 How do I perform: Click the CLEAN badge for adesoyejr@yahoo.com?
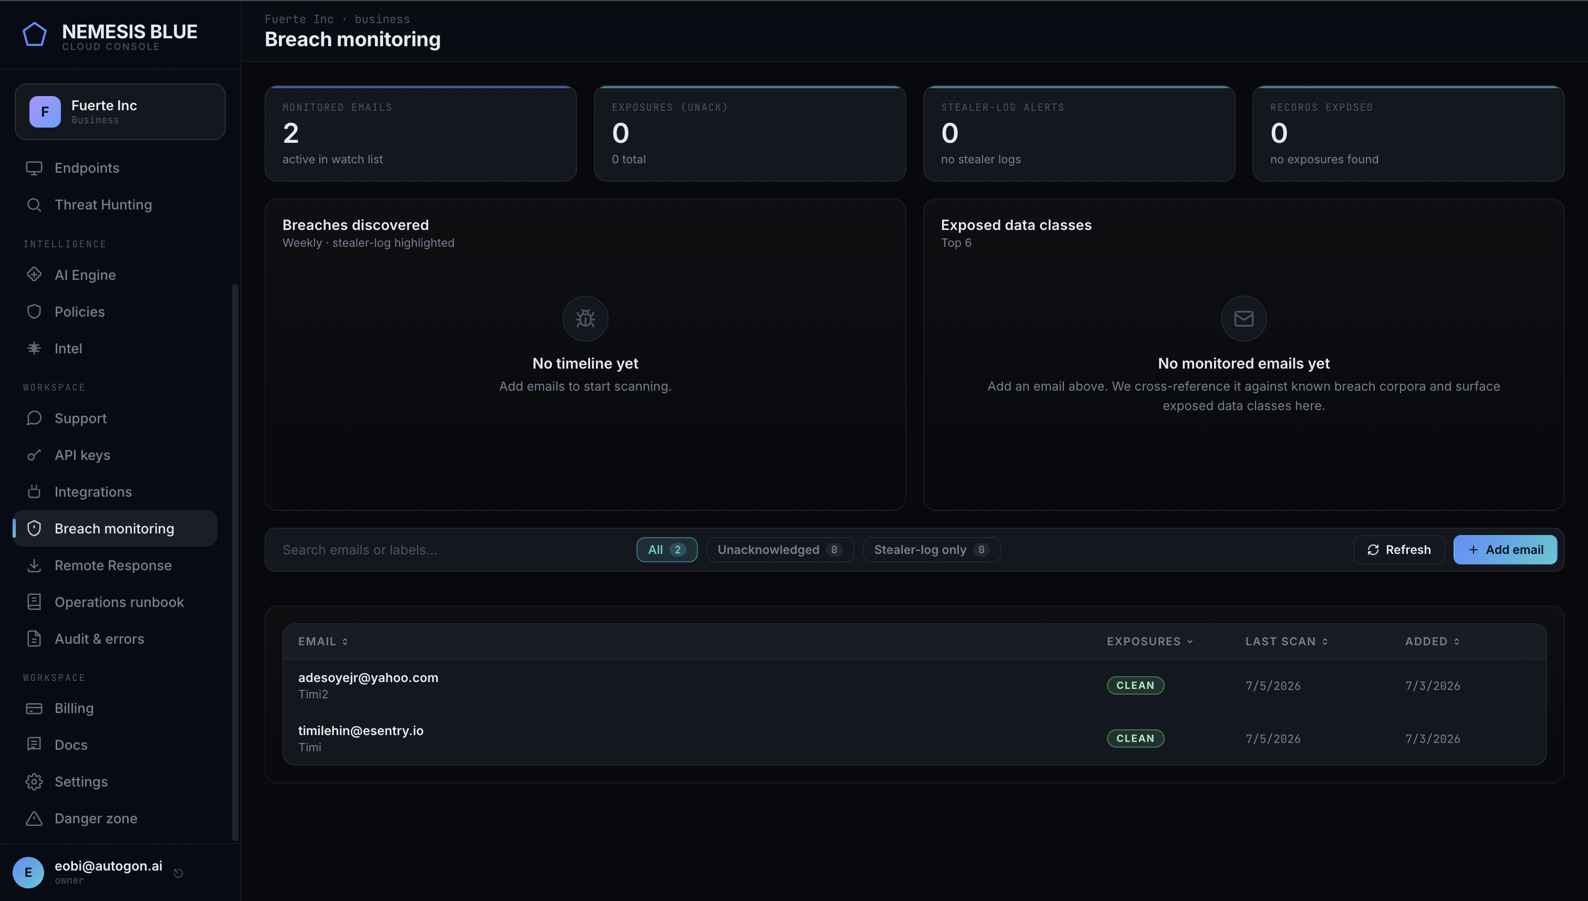click(x=1135, y=686)
